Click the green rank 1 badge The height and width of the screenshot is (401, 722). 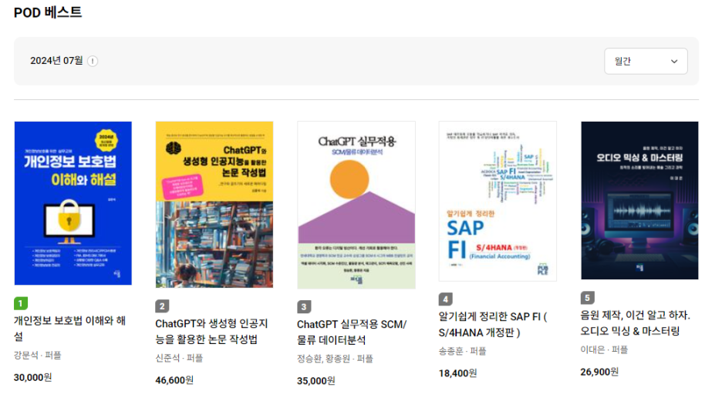tap(21, 303)
